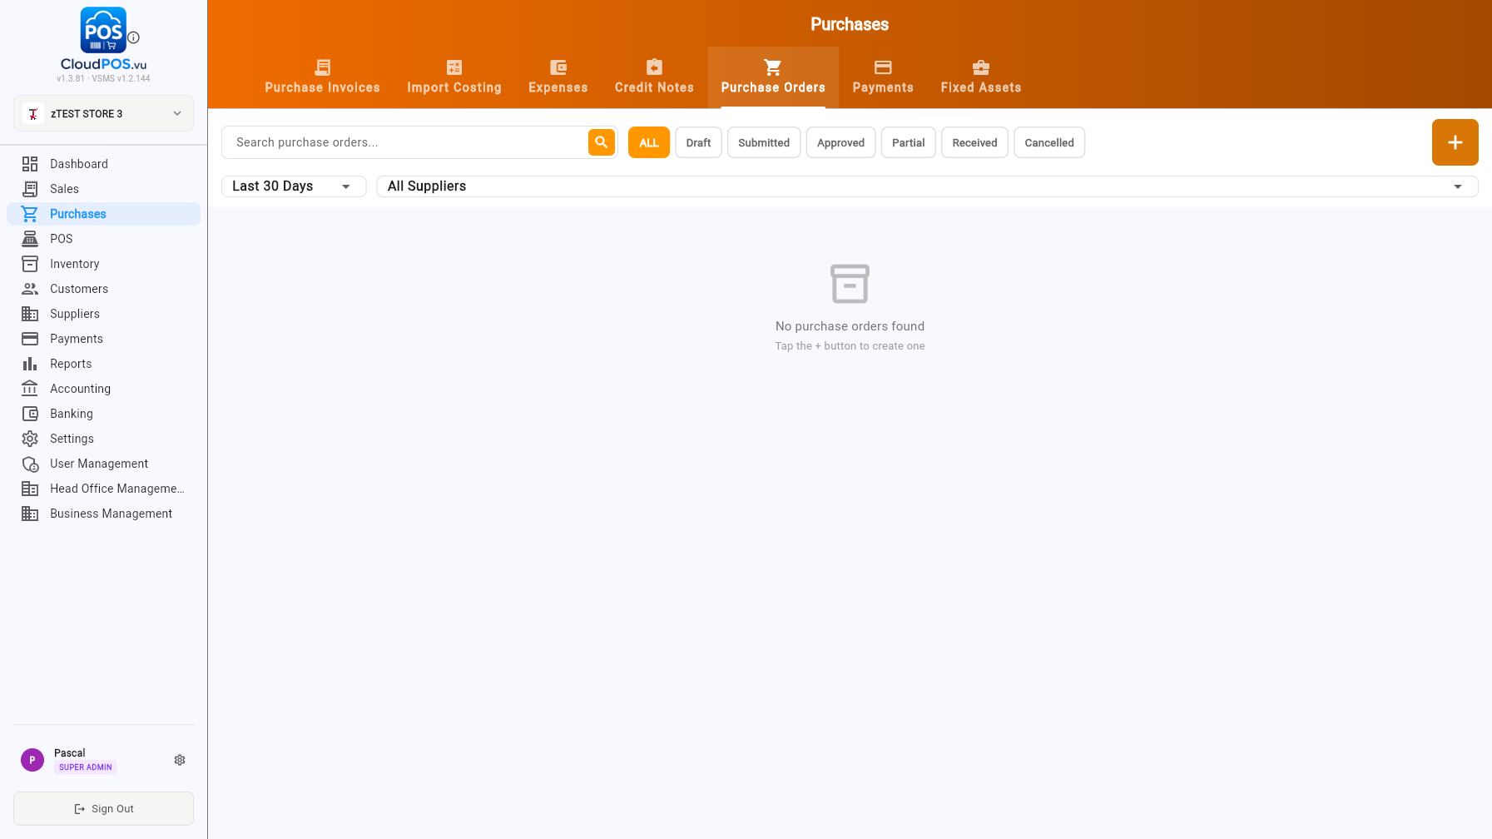
Task: Select the ALL status filter chip
Action: (649, 142)
